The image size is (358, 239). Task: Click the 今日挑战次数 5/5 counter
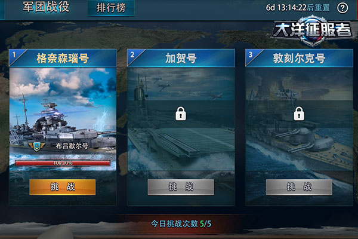[x=181, y=223]
